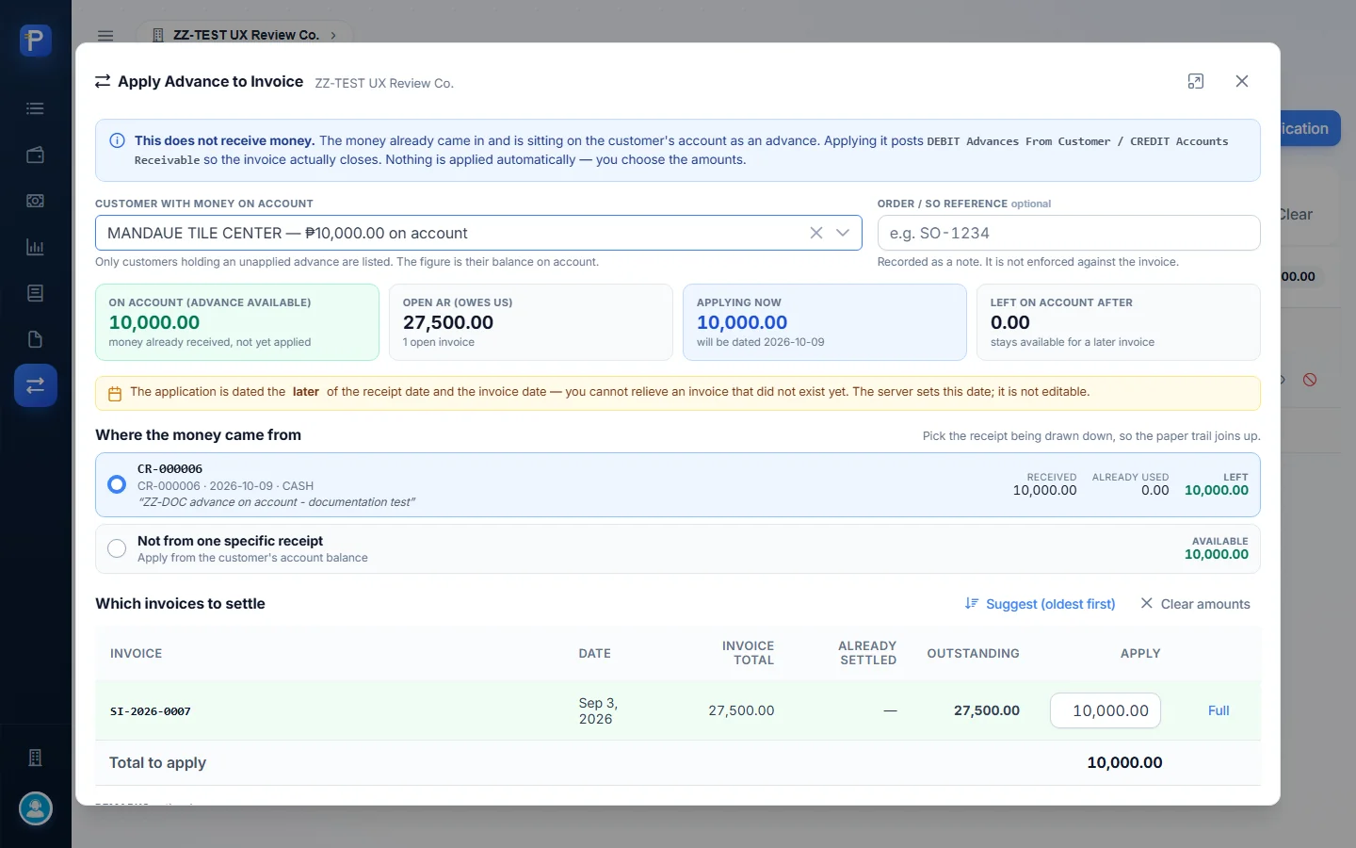Click Suggest (oldest first) link
Image resolution: width=1356 pixels, height=848 pixels.
1040,604
